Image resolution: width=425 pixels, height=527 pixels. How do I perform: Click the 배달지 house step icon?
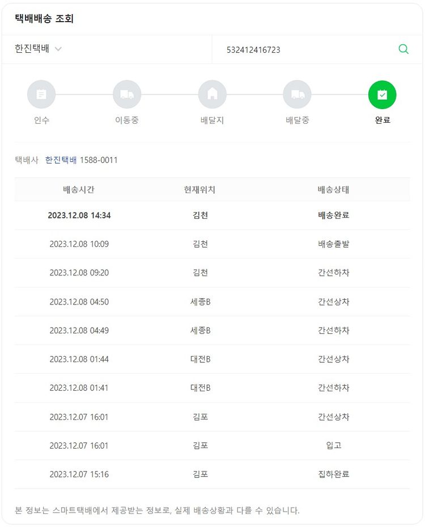(x=212, y=94)
